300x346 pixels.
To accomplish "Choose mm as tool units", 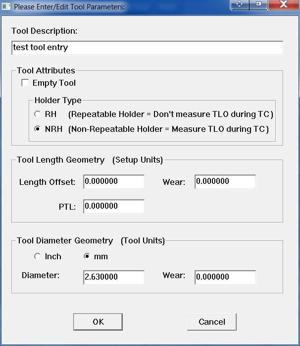I will tap(87, 256).
